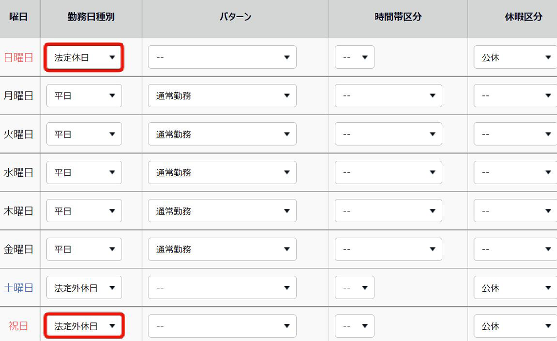Click the パターン column header
Screen dimensions: 557x341
[x=235, y=17]
